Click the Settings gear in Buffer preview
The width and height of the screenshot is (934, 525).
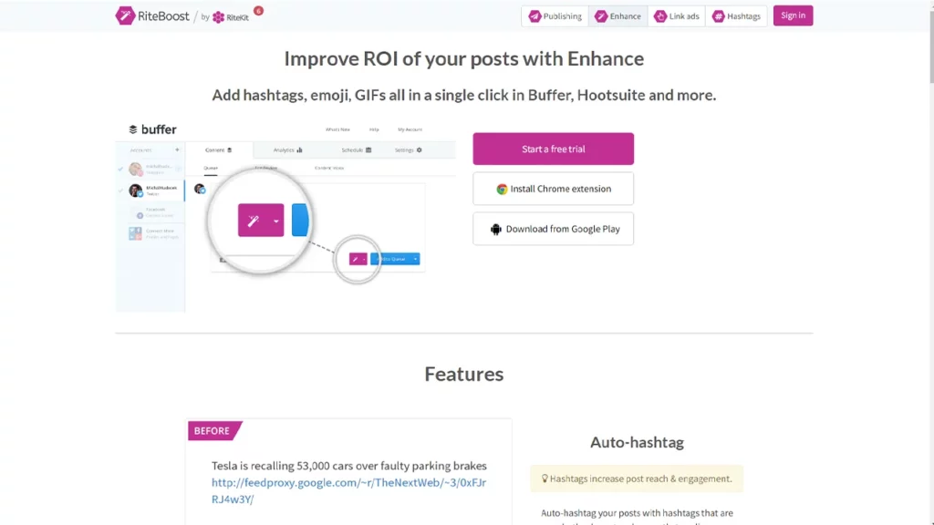pyautogui.click(x=419, y=150)
